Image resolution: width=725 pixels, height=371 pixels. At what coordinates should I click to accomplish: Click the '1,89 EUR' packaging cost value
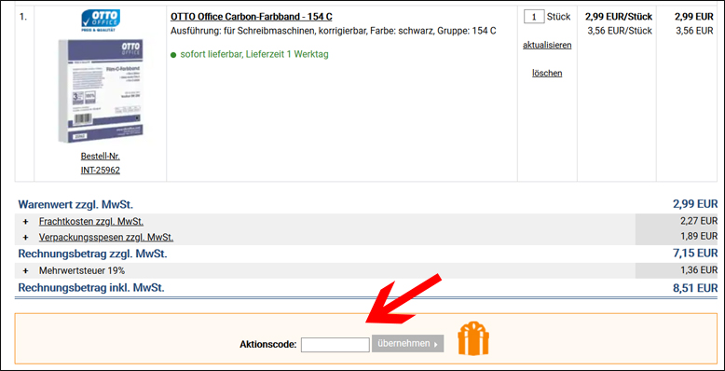(x=699, y=237)
